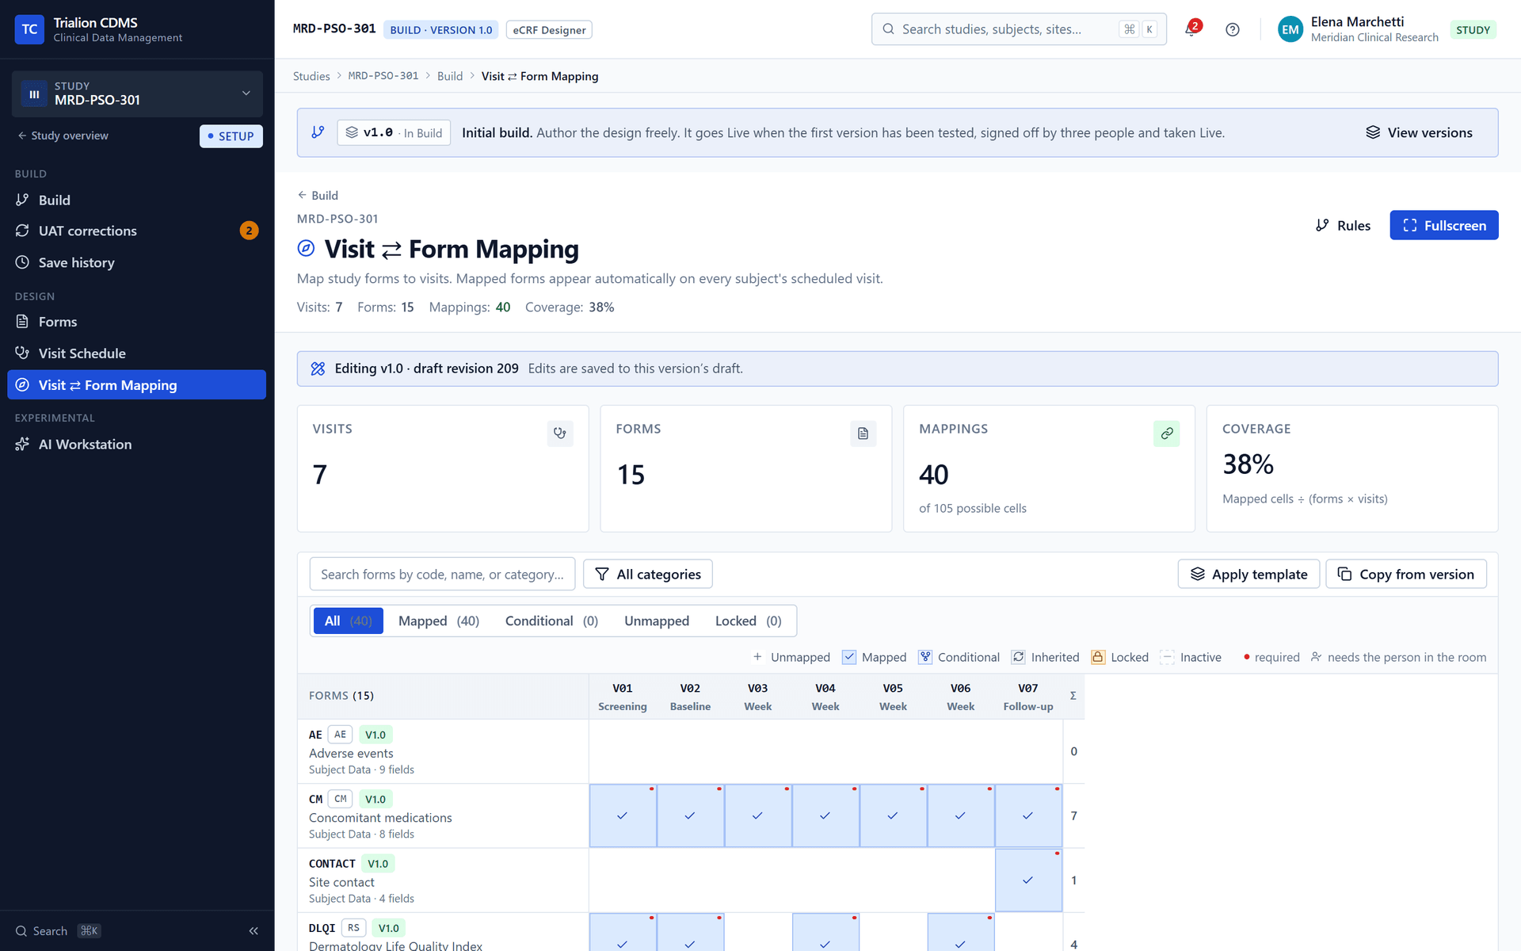Toggle the CM mapping for V07 Follow-up
Screen dimensions: 1521x951
pyautogui.click(x=1028, y=815)
